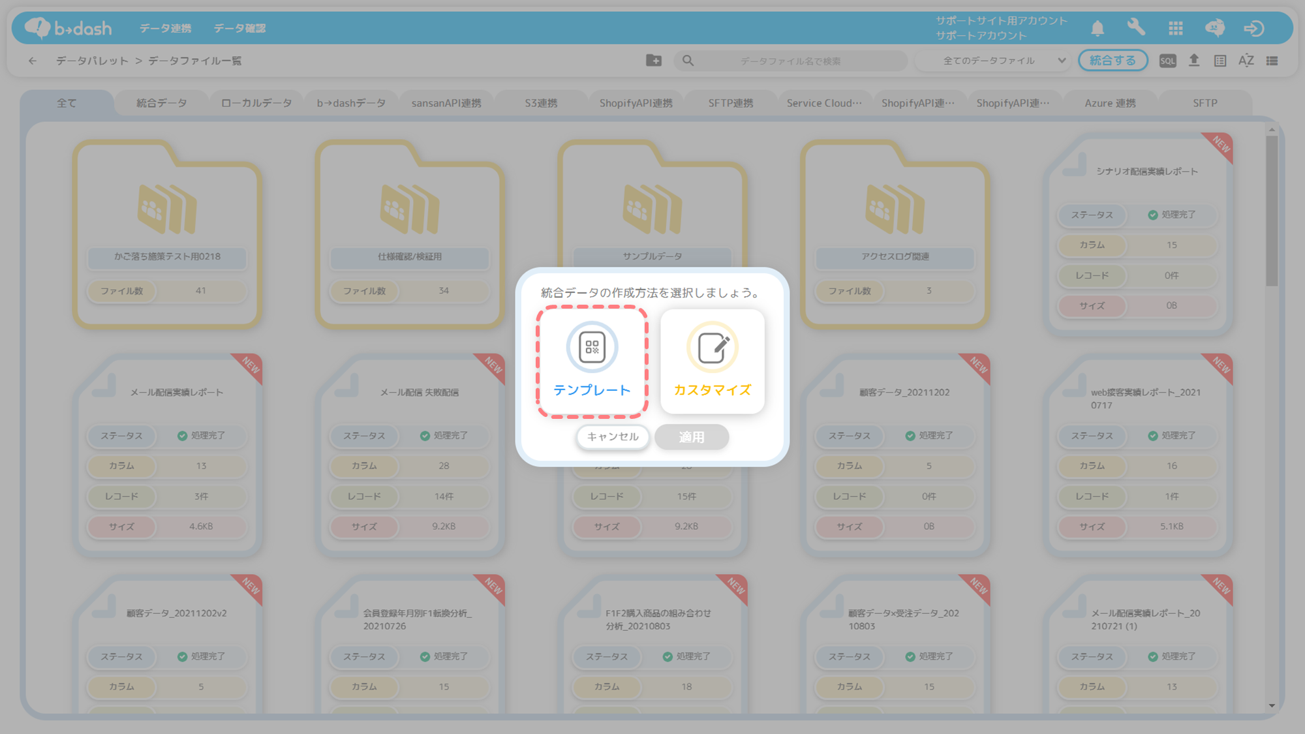
Task: Switch to the Service Cloud tab
Action: [x=824, y=103]
